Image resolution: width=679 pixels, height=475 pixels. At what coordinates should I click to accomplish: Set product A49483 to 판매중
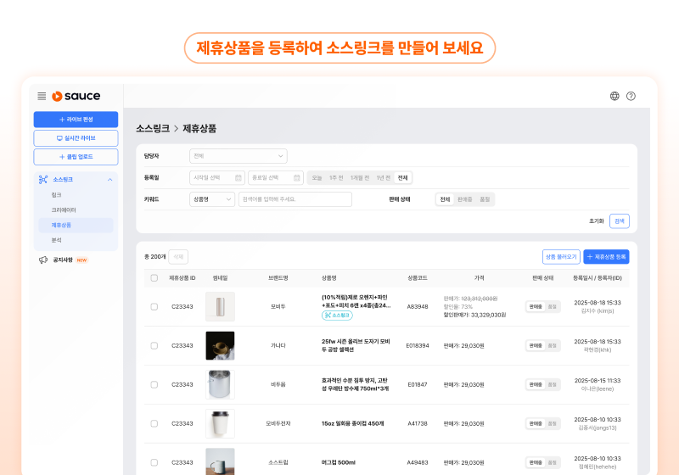536,462
